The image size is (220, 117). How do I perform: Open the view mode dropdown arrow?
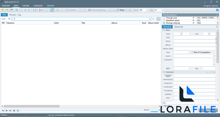[37, 10]
